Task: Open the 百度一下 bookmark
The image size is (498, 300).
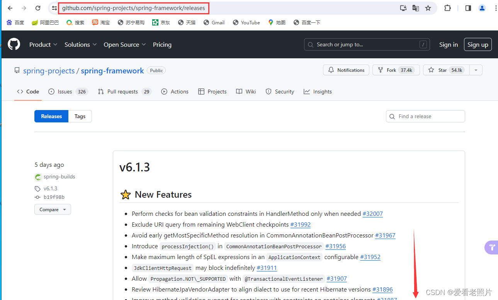Action: 307,23
